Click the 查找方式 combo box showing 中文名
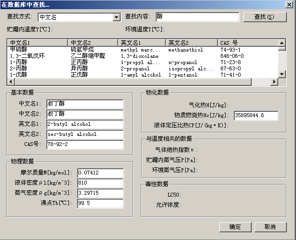Image resolution: width=296 pixels, height=240 pixels. [79, 17]
